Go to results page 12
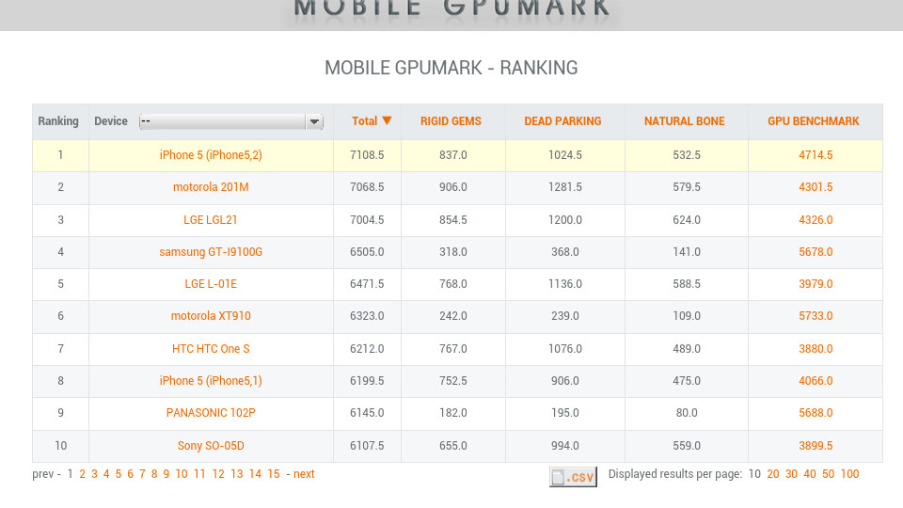Image resolution: width=903 pixels, height=508 pixels. [x=218, y=474]
